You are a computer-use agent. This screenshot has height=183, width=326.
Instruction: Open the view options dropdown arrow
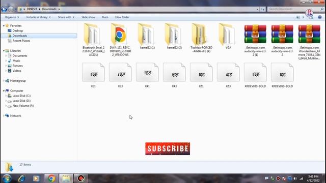303,17
